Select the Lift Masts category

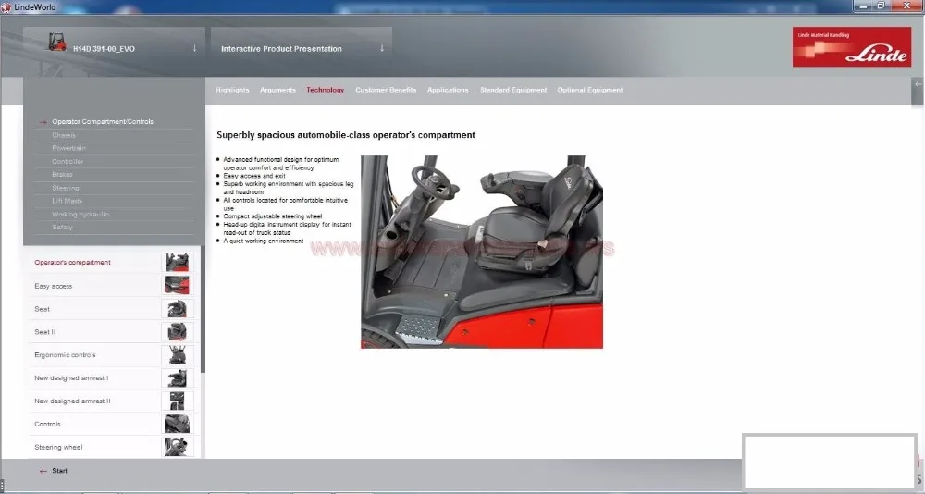[x=68, y=201]
